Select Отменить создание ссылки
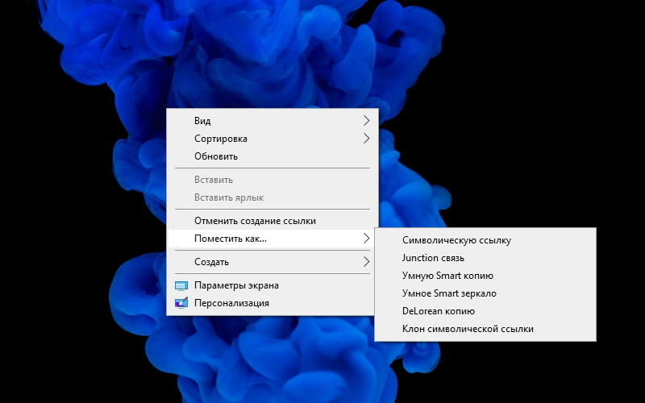Image resolution: width=645 pixels, height=403 pixels. coord(273,221)
